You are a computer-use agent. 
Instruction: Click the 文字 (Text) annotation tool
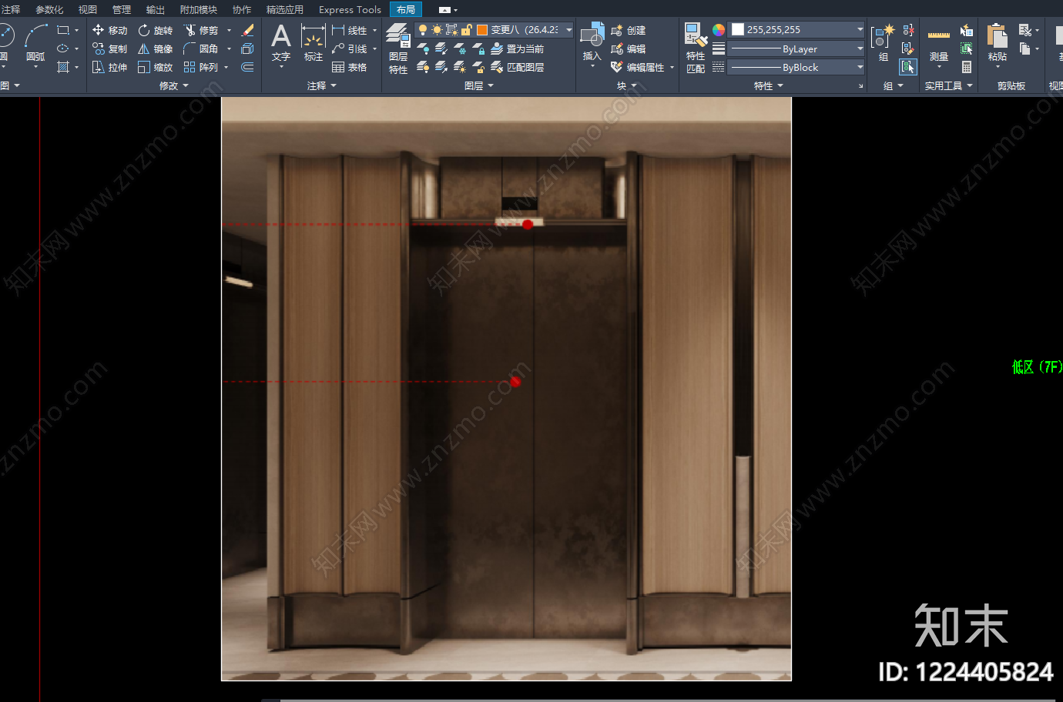[281, 43]
